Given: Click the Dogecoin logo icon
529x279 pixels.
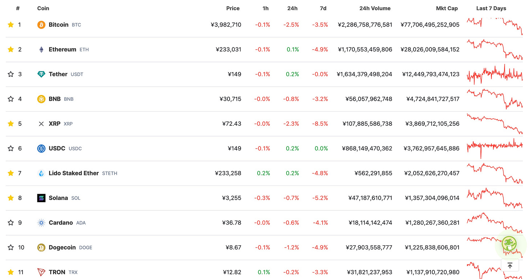Looking at the screenshot, I should 41,247.
